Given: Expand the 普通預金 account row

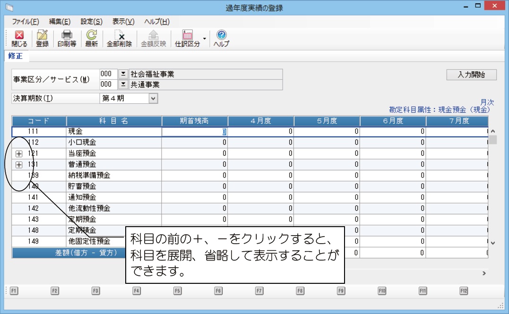Looking at the screenshot, I should [19, 165].
